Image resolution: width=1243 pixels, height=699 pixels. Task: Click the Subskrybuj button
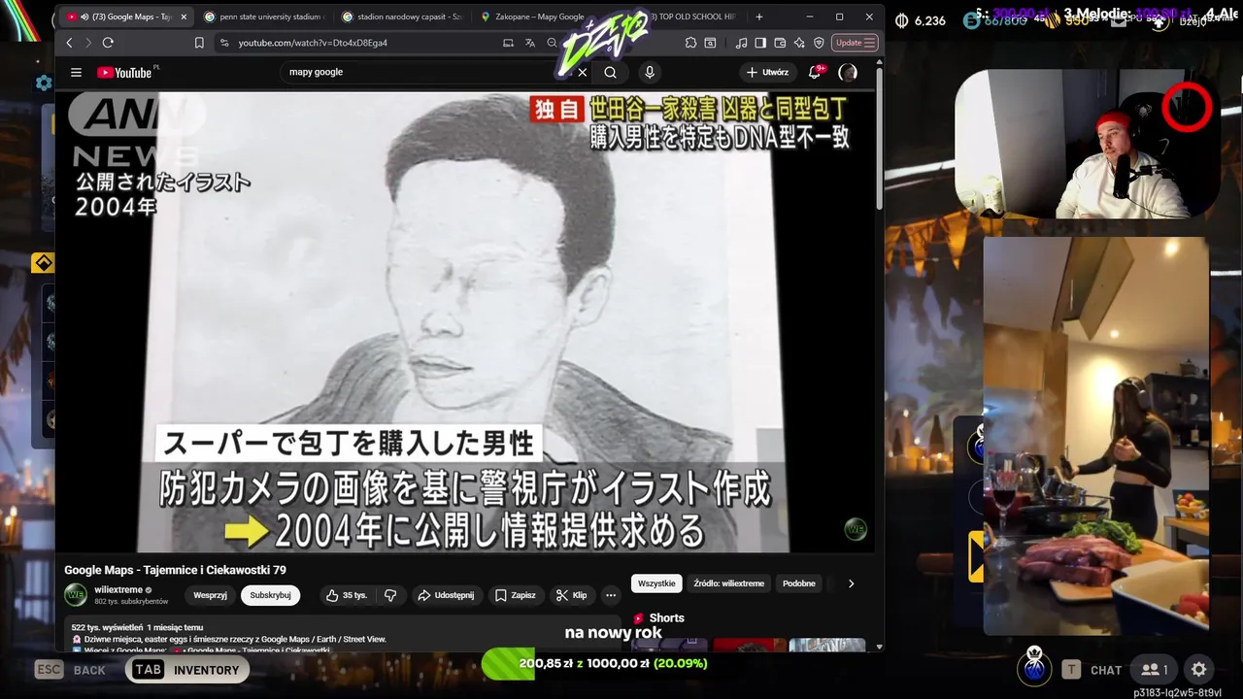click(x=270, y=595)
